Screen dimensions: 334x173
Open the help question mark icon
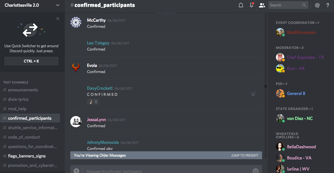pyautogui.click(x=328, y=5)
